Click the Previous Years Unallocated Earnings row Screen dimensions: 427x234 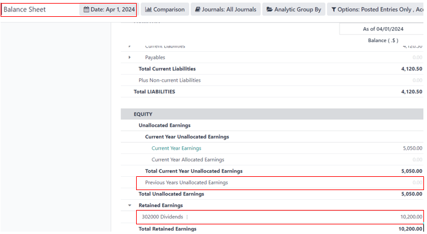coord(280,183)
